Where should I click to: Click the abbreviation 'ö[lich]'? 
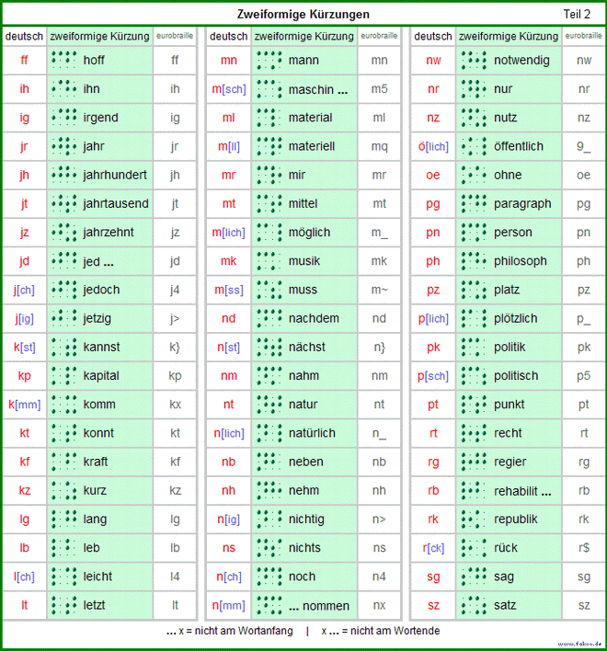433,146
